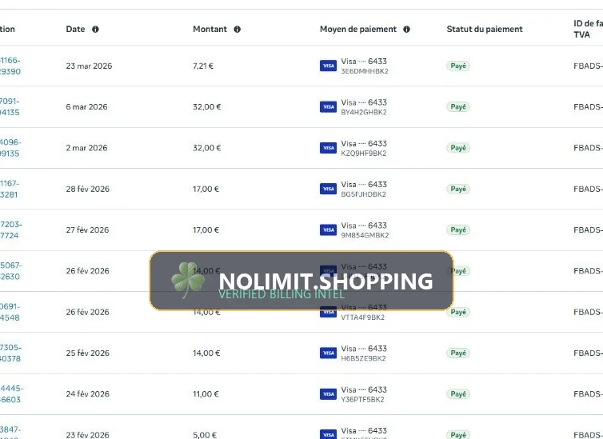603x439 pixels.
Task: Click the Payé badge in the 23 mar 2026 row
Action: tap(458, 66)
